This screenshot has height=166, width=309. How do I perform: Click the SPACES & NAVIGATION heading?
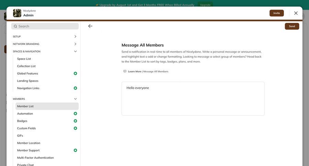pos(26,51)
